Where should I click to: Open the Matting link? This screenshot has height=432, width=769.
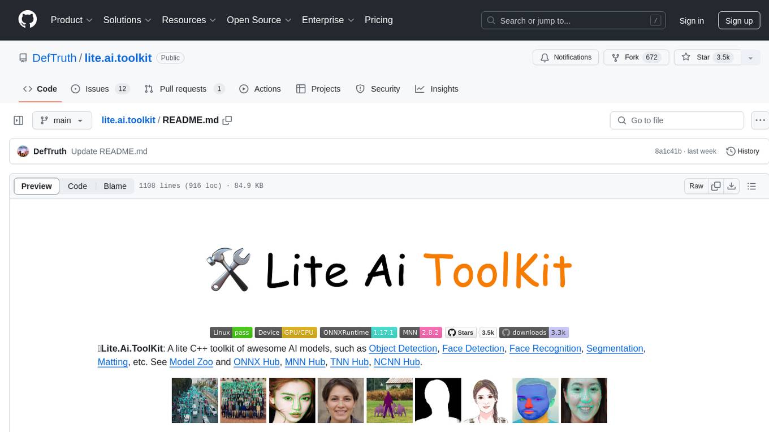(113, 362)
